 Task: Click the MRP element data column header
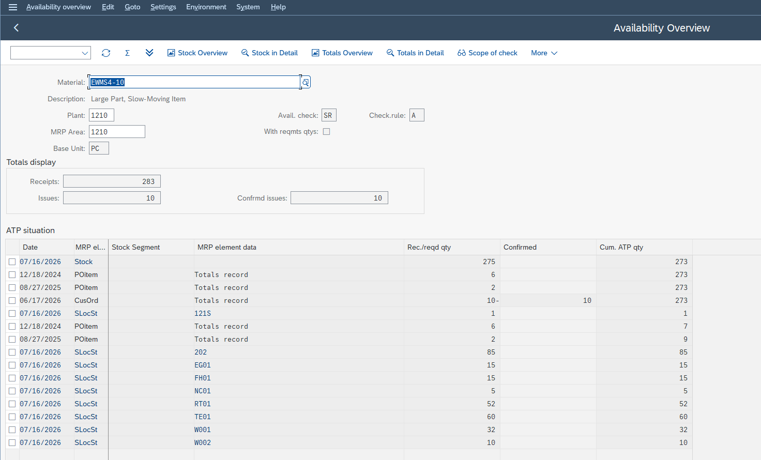(x=299, y=247)
